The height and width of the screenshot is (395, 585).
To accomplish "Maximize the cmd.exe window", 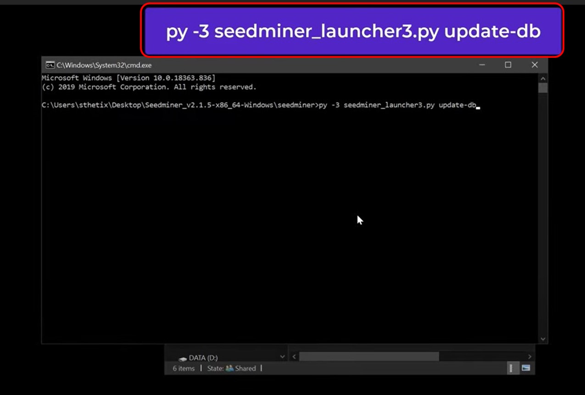I will (x=508, y=65).
